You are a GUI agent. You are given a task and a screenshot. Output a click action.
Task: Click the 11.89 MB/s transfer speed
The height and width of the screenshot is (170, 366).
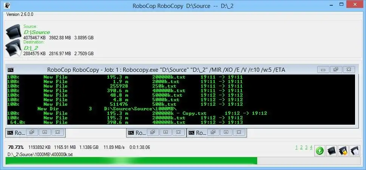tap(113, 147)
